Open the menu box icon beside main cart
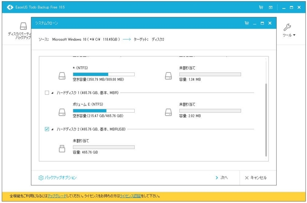 coord(271,7)
